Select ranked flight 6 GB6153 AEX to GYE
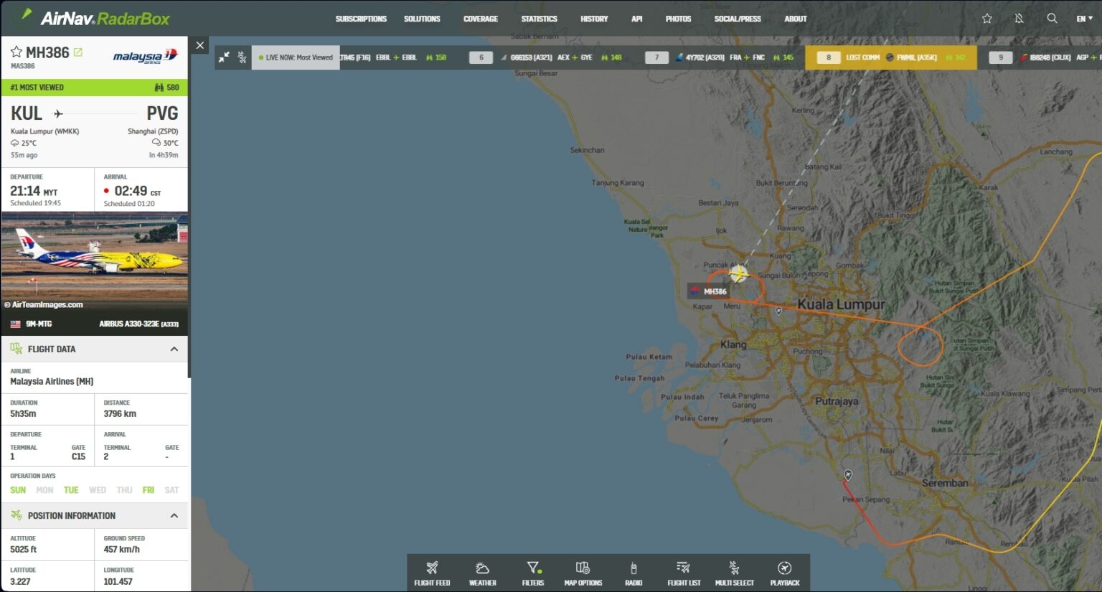Screen dimensions: 1102x592 (x=546, y=57)
